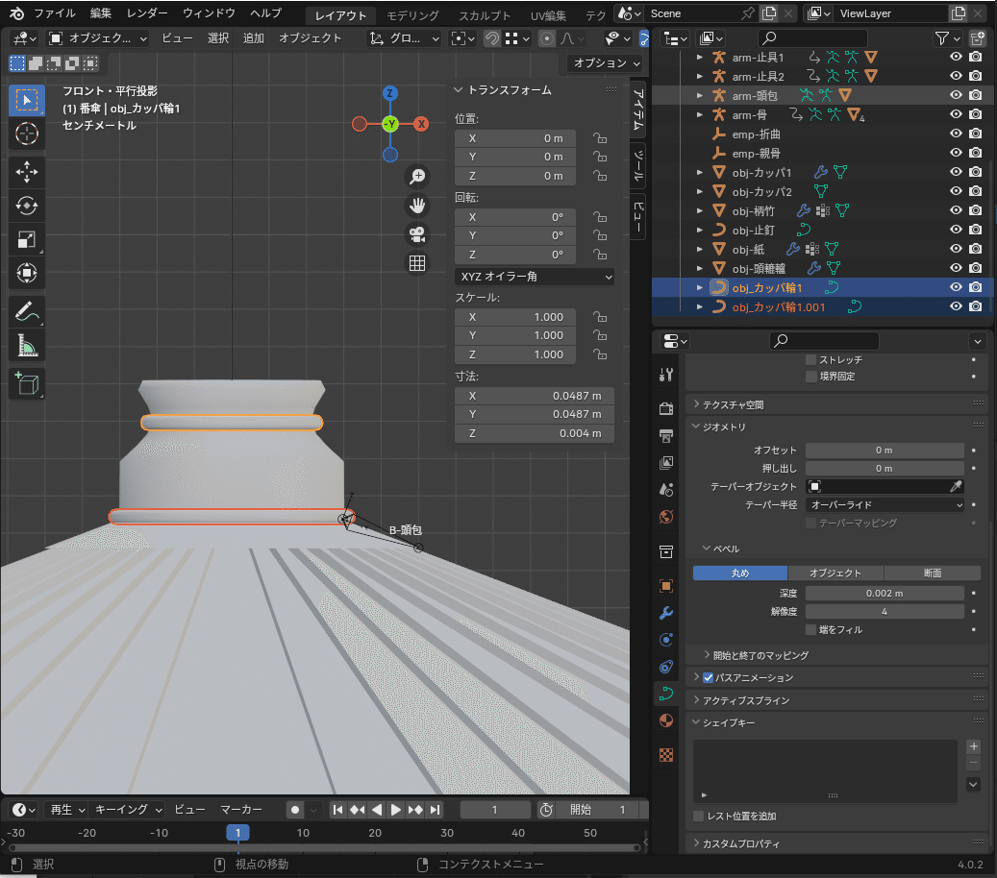Lock the location X value

600,138
